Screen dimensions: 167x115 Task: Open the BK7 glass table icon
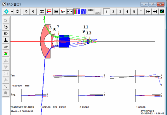point(63,11)
